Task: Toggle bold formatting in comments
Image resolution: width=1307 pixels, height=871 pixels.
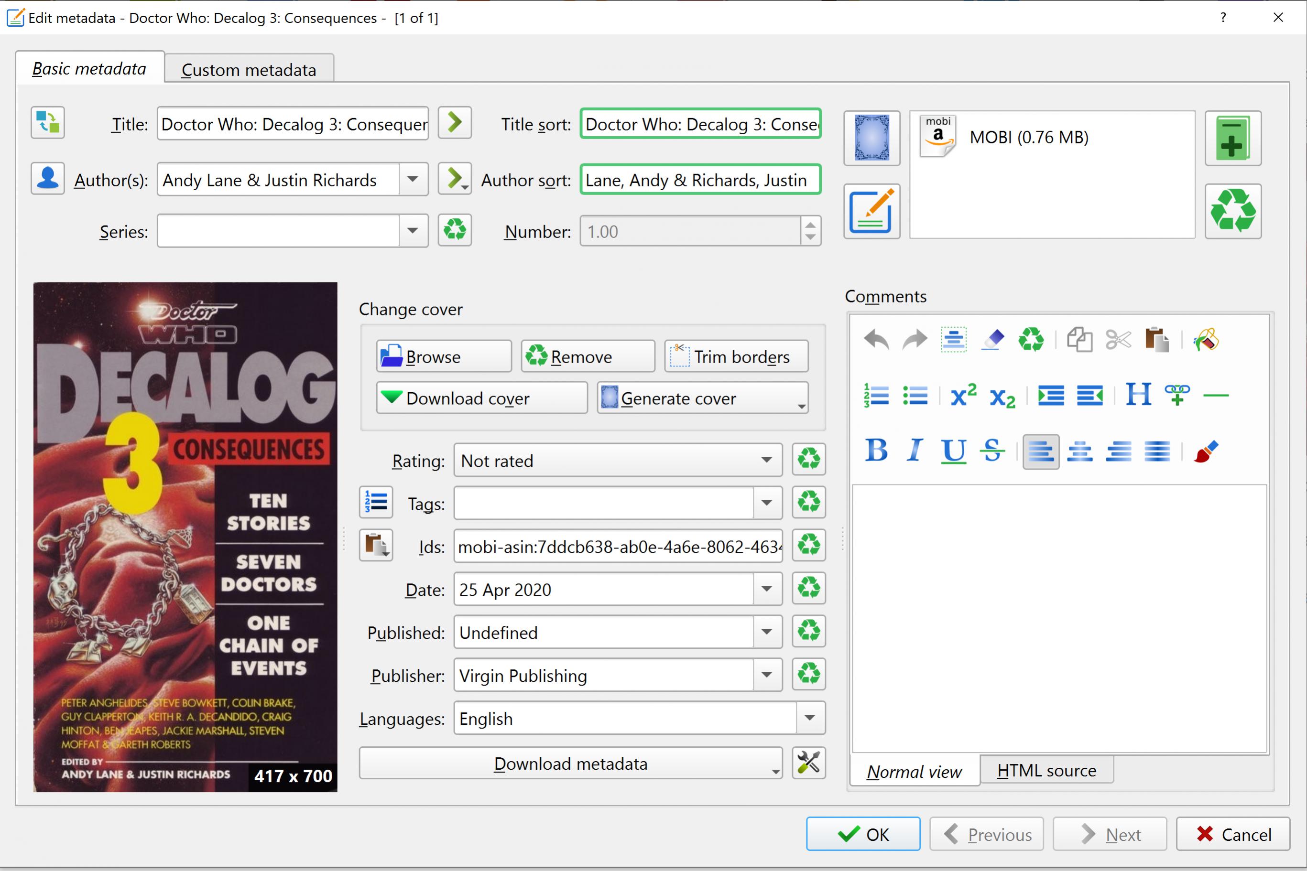Action: (876, 451)
